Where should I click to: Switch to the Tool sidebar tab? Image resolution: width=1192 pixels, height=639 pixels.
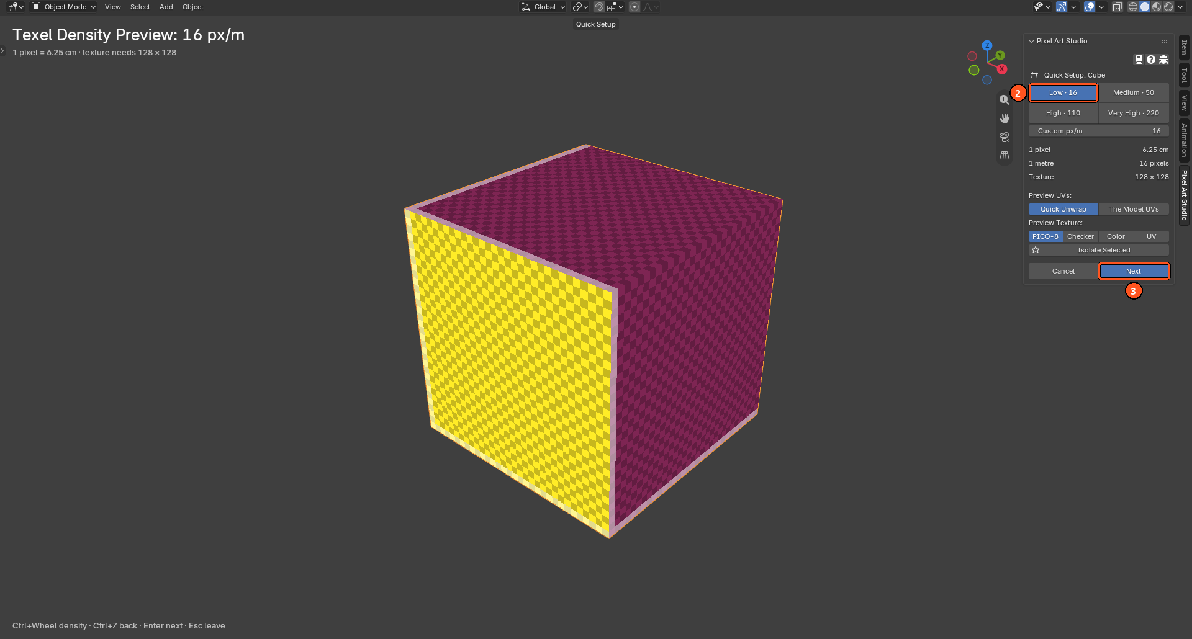pos(1185,75)
